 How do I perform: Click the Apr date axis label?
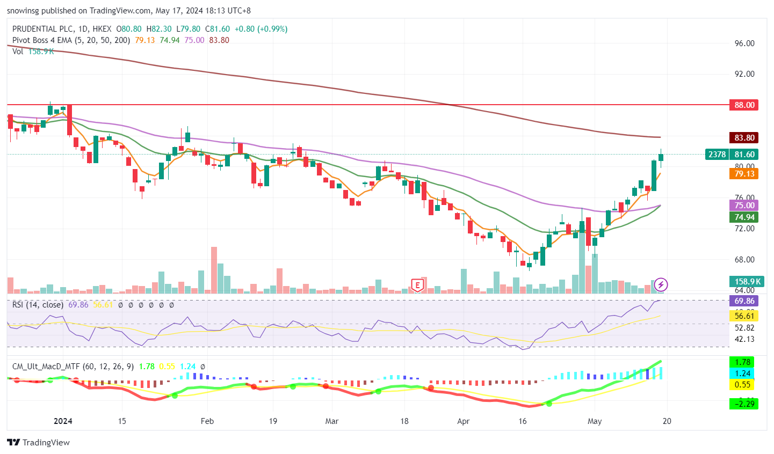(x=463, y=421)
